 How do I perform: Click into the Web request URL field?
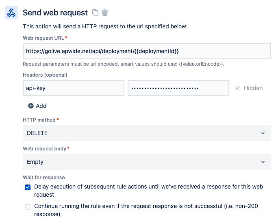(146, 51)
